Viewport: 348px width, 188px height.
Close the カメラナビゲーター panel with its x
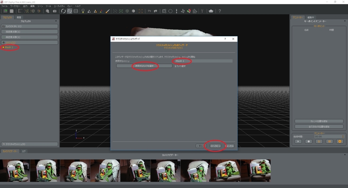pos(345,155)
